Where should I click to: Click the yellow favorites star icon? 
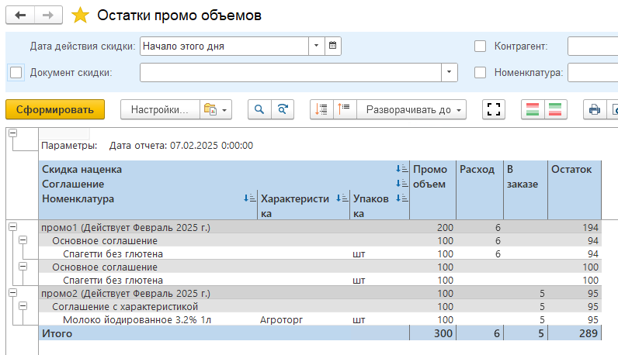tap(80, 16)
